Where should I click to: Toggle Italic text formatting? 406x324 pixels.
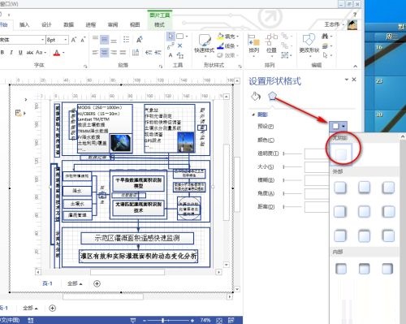(x=11, y=52)
